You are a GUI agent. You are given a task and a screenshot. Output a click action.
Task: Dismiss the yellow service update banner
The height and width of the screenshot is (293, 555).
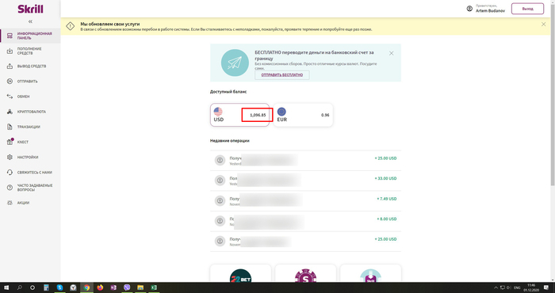[543, 25]
